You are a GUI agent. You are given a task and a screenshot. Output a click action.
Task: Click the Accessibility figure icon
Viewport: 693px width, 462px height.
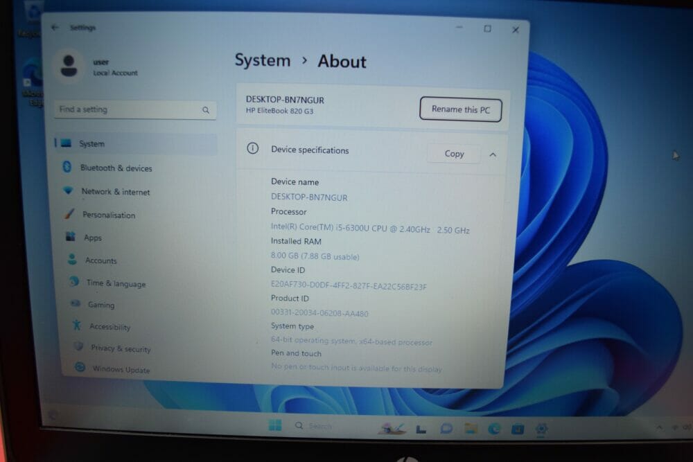coord(77,325)
